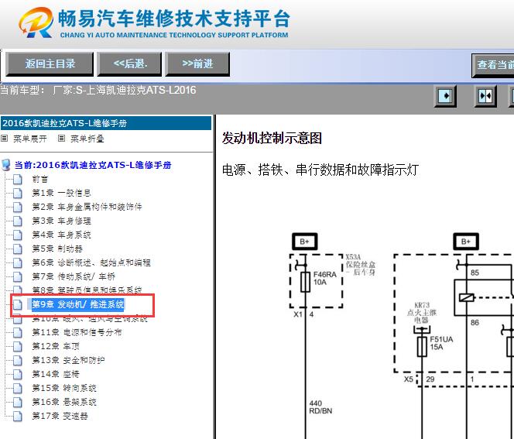
Task: Click the double-arrow split panel icon
Action: 485,96
